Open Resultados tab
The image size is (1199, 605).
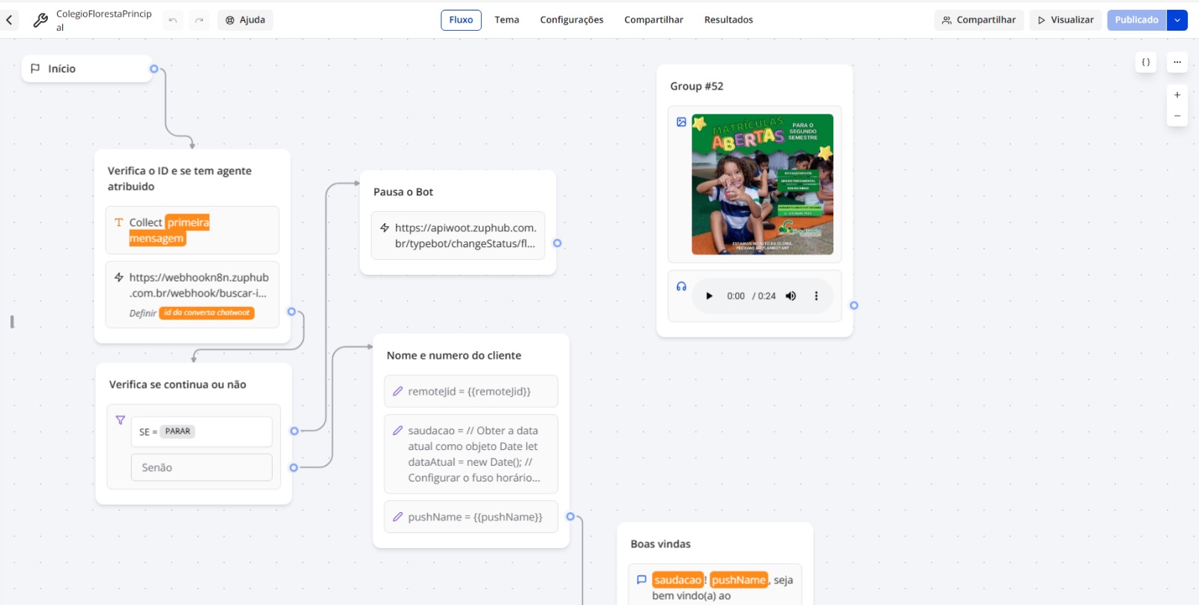728,20
